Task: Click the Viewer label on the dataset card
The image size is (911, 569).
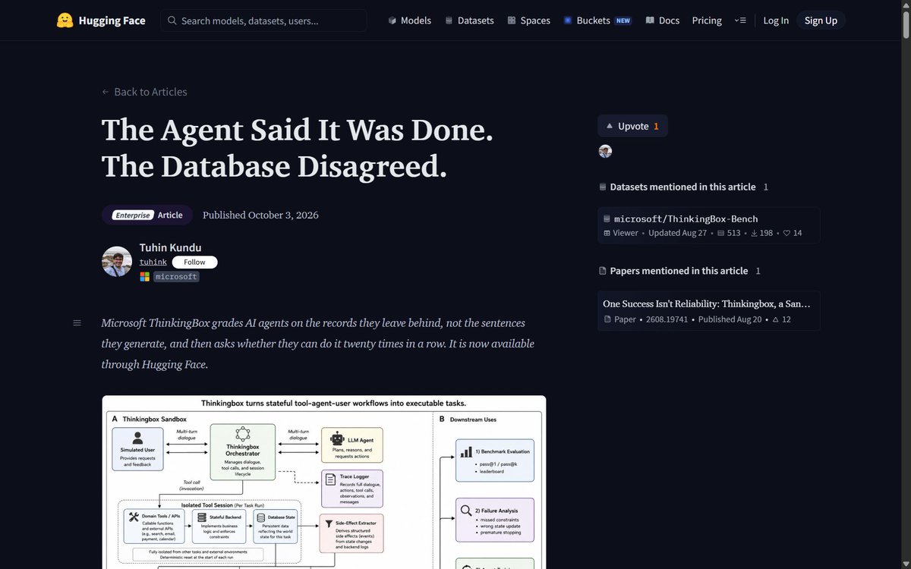Action: [x=621, y=233]
